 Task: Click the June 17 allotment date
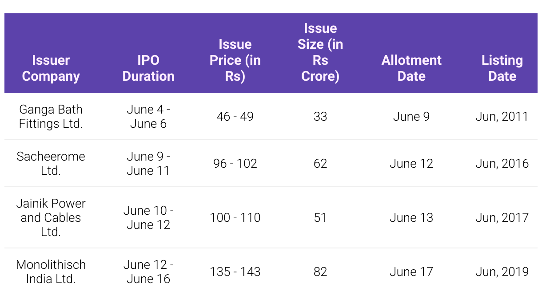(x=411, y=272)
